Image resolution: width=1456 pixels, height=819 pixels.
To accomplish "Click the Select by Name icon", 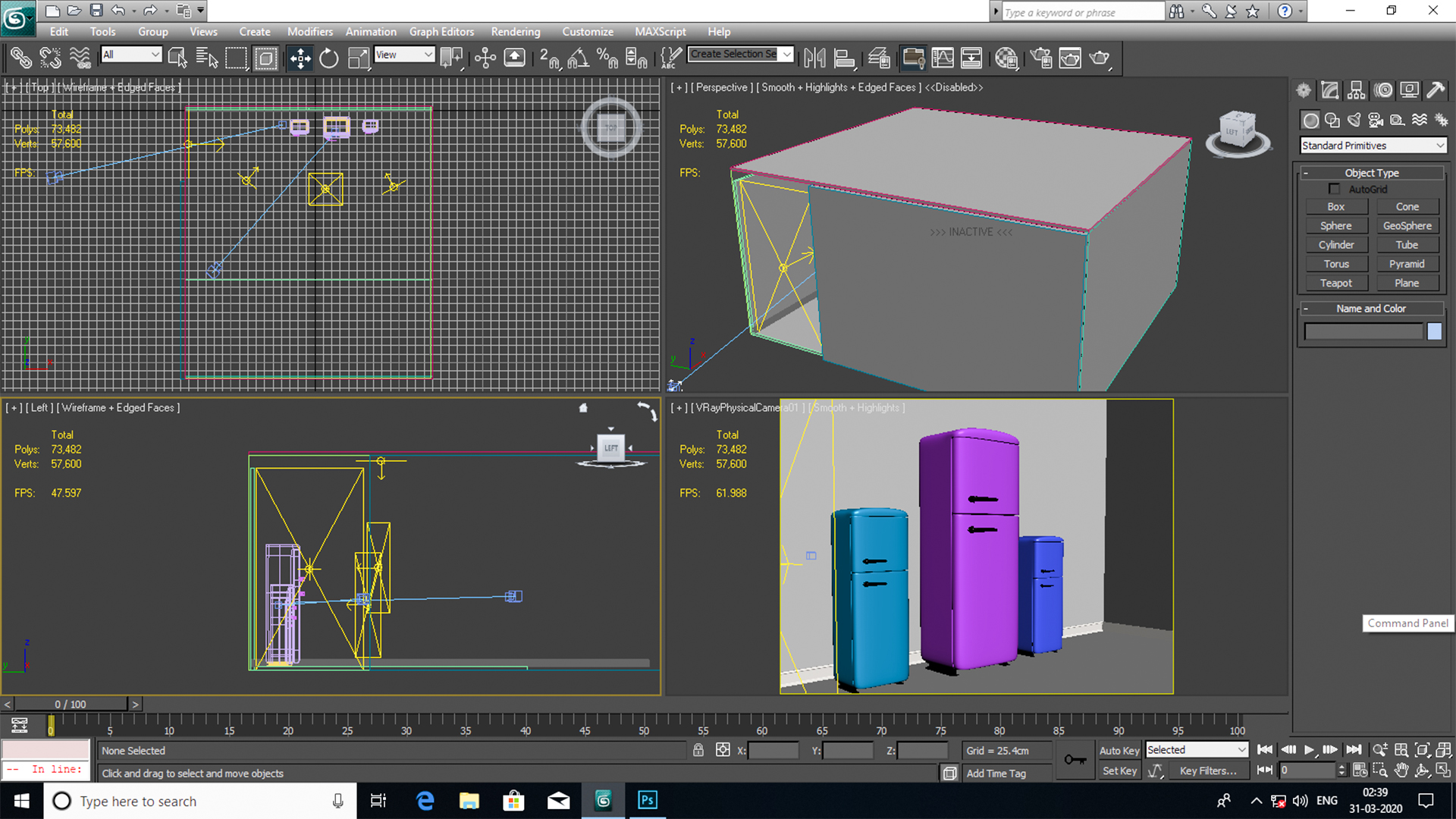I will (206, 58).
